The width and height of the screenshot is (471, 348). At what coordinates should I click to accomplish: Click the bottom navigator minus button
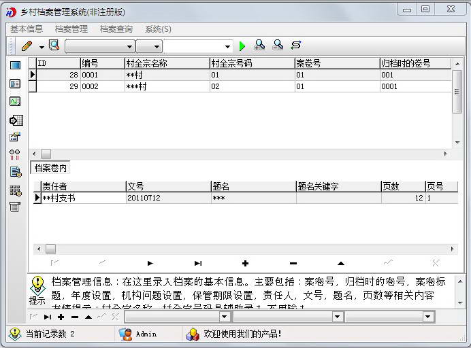(75, 317)
